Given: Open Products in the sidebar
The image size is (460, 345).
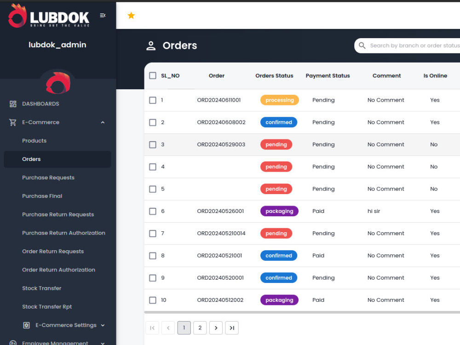Looking at the screenshot, I should tap(34, 141).
